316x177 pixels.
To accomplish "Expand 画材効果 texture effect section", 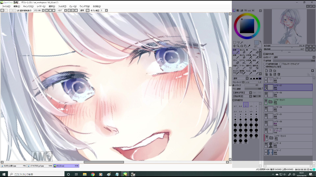I will pos(265,54).
